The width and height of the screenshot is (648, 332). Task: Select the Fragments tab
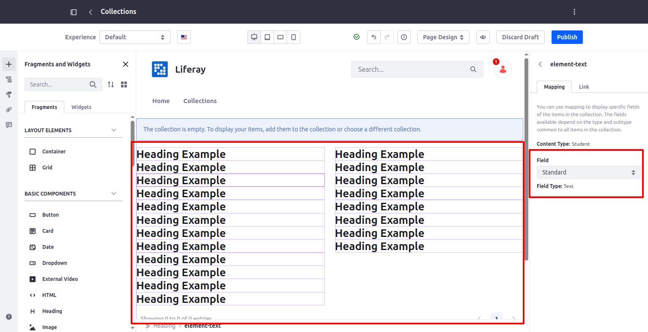point(44,107)
